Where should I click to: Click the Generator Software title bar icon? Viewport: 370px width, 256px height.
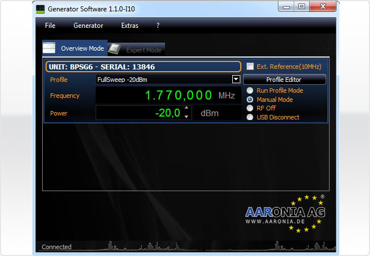click(x=41, y=8)
